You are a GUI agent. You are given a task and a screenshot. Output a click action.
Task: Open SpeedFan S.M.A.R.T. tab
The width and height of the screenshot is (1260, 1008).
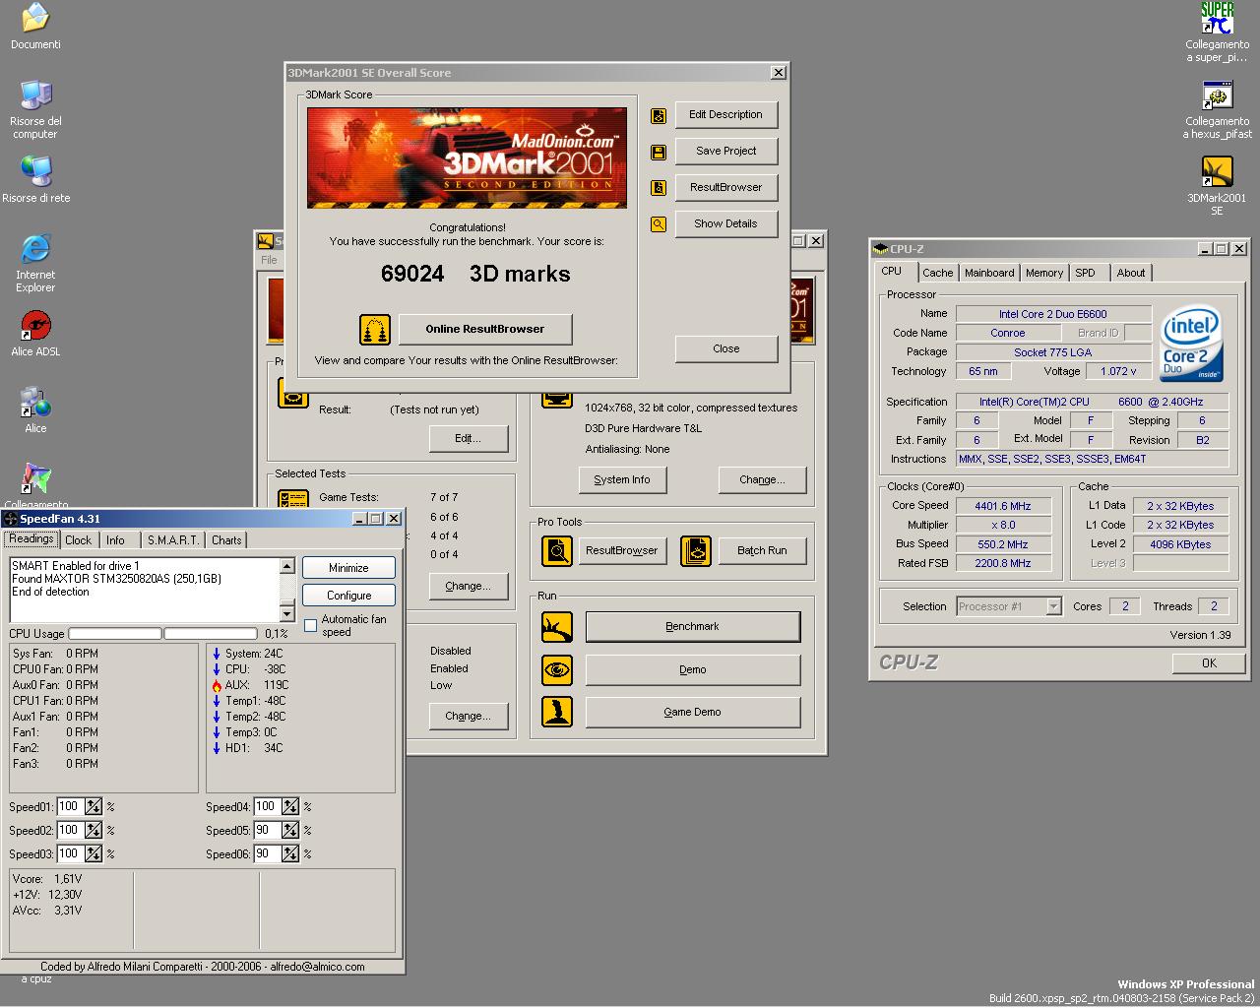click(x=173, y=540)
